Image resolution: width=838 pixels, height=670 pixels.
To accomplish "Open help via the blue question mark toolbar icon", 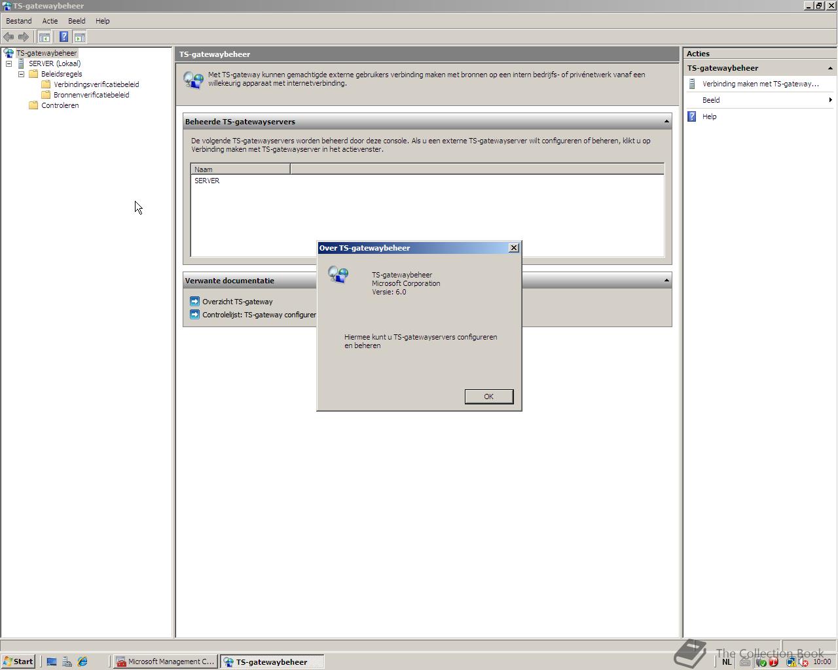I will (x=64, y=37).
